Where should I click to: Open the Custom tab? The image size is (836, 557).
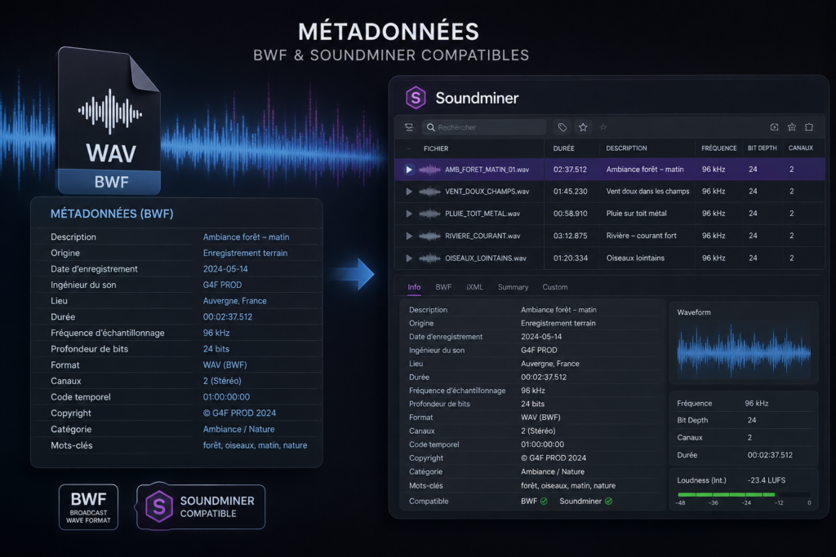tap(555, 287)
